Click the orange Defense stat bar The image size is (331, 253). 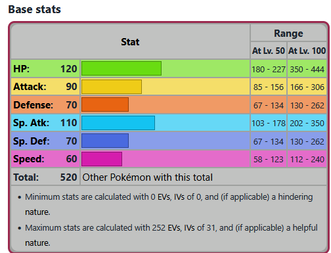105,104
